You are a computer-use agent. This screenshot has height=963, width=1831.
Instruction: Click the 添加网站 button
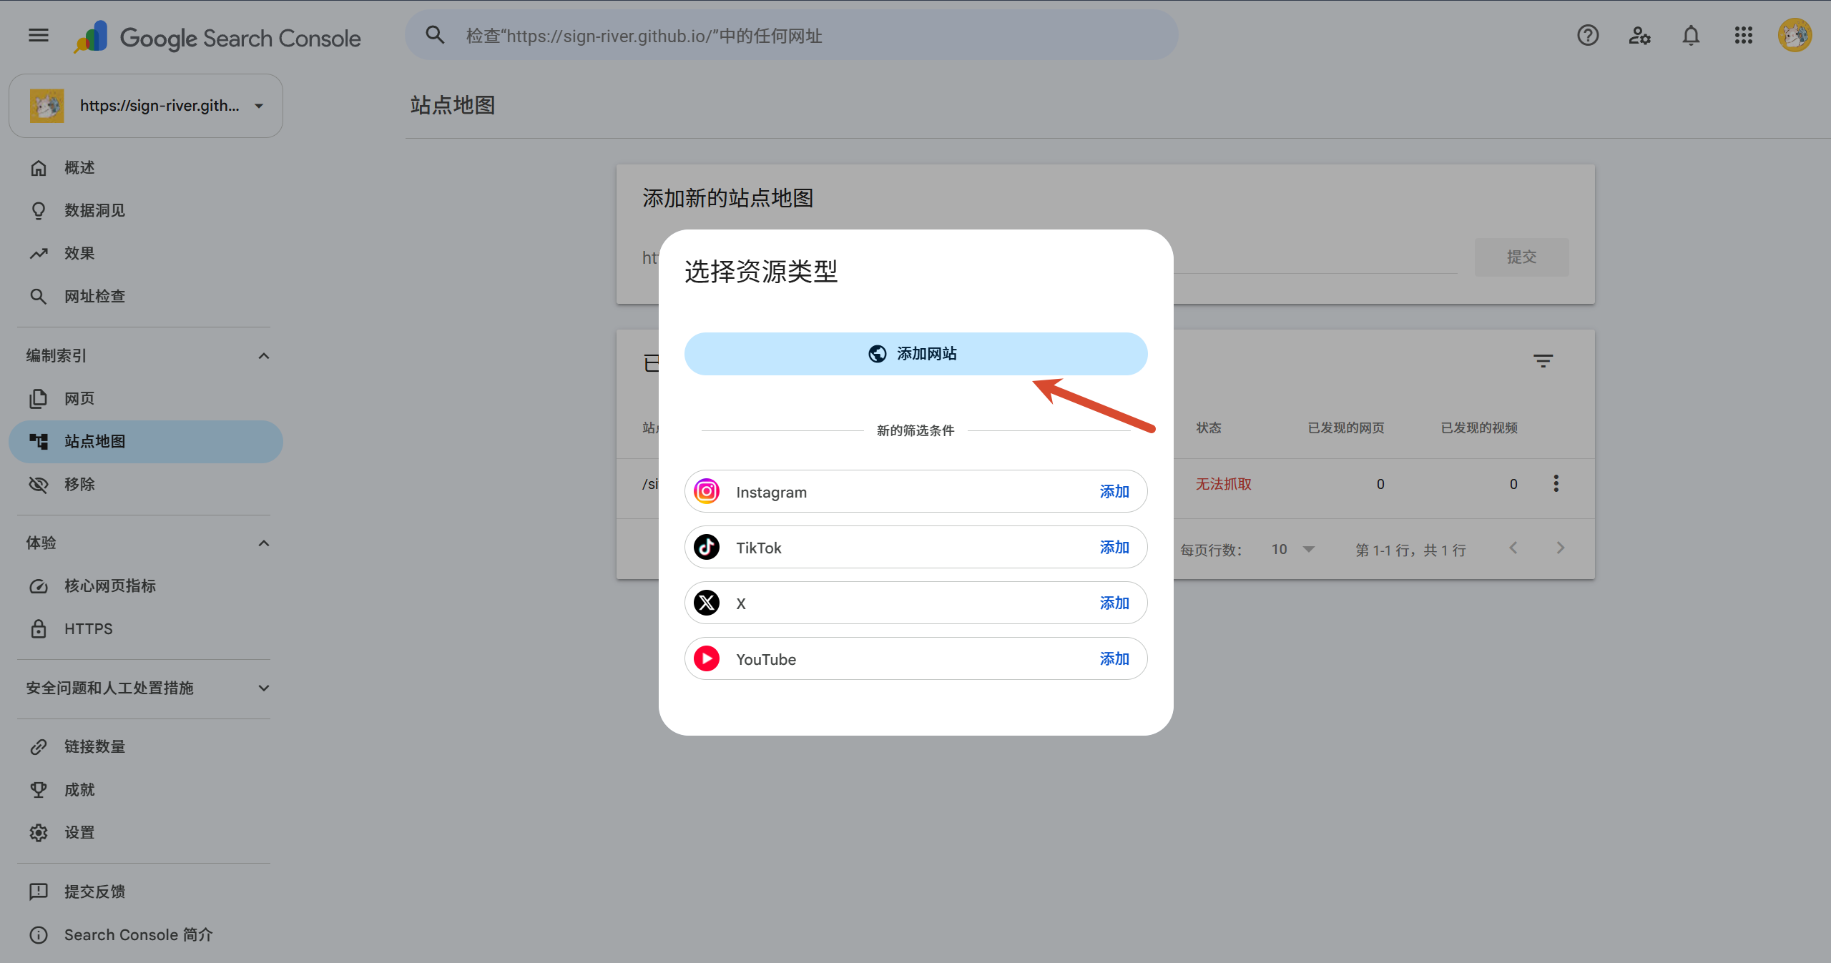(915, 354)
